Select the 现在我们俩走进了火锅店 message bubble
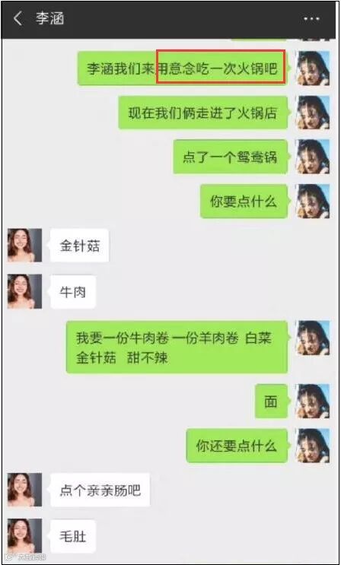Screen dimensions: 341x565 [203, 113]
